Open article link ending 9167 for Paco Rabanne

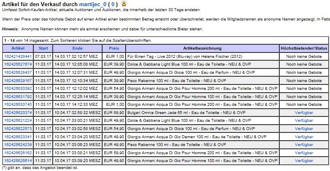[x=18, y=80]
